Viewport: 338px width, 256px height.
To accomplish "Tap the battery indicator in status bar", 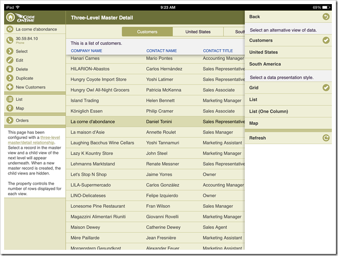I will pyautogui.click(x=326, y=7).
